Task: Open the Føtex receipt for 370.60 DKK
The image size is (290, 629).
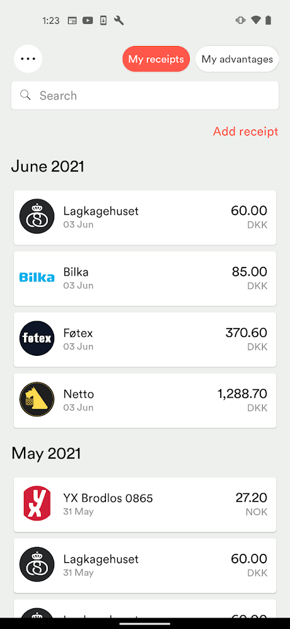Action: click(x=145, y=339)
